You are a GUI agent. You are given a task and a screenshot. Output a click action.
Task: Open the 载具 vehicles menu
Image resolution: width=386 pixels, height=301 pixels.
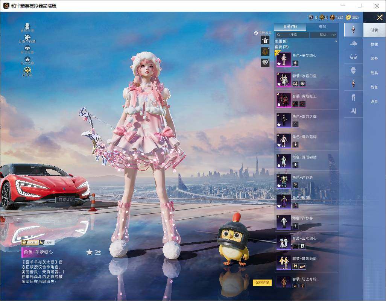click(x=374, y=73)
